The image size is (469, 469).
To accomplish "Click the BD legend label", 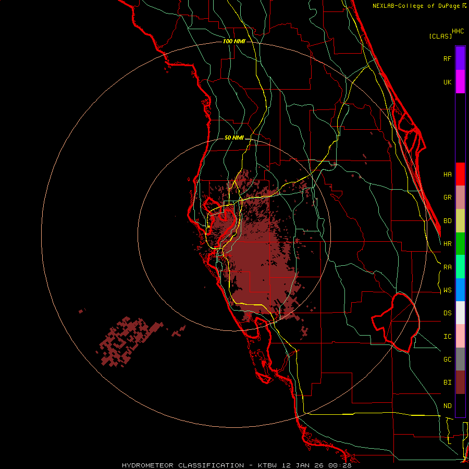I will click(x=448, y=221).
